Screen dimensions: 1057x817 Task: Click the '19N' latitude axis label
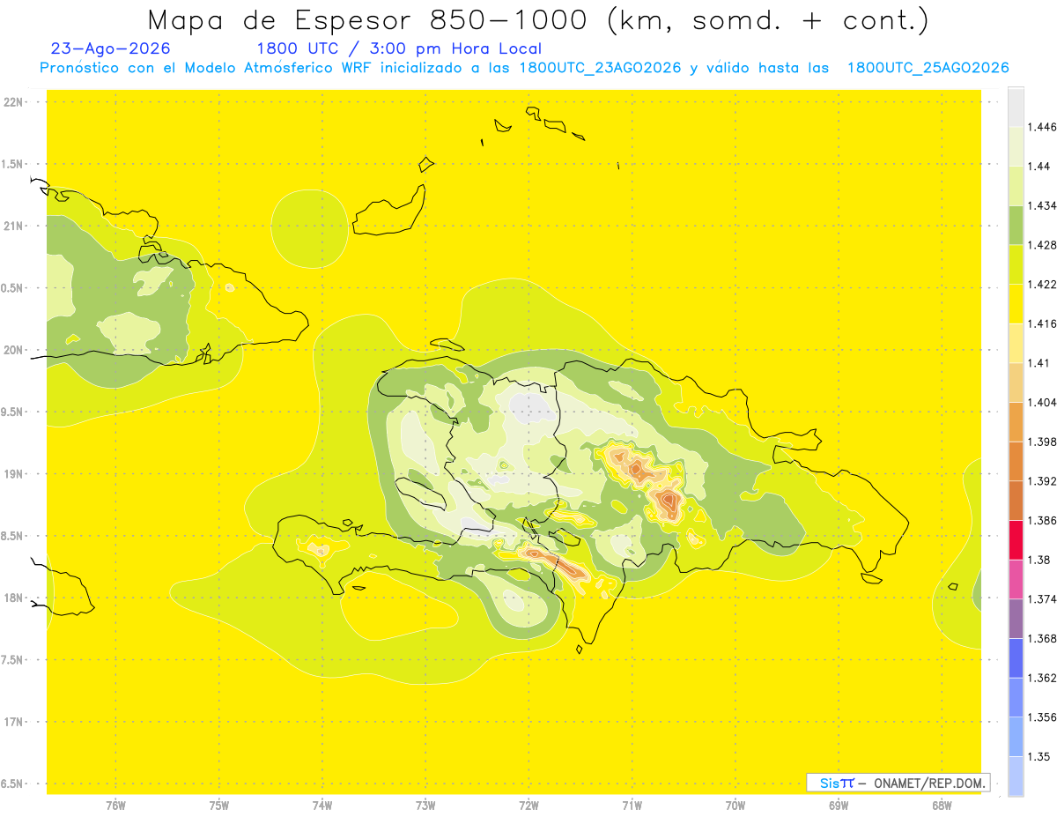point(11,474)
